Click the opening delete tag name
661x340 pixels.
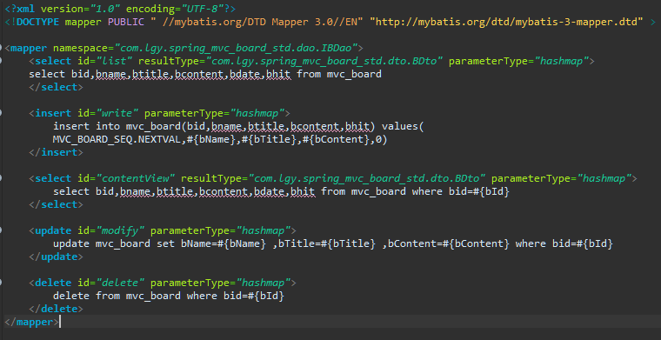tap(53, 283)
